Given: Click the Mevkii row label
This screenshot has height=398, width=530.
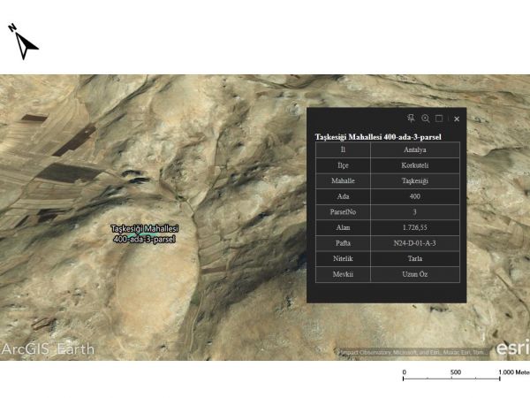Looking at the screenshot, I should [343, 274].
